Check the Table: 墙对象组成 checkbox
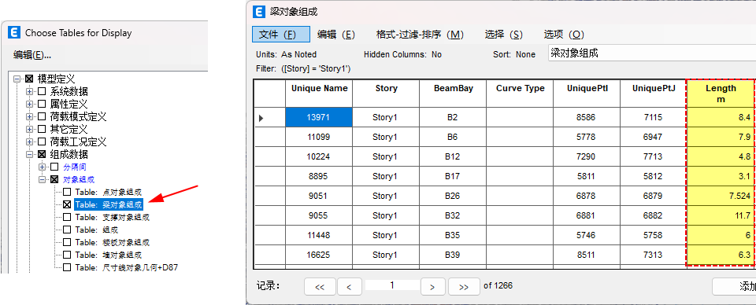The image size is (756, 305). pyautogui.click(x=67, y=255)
